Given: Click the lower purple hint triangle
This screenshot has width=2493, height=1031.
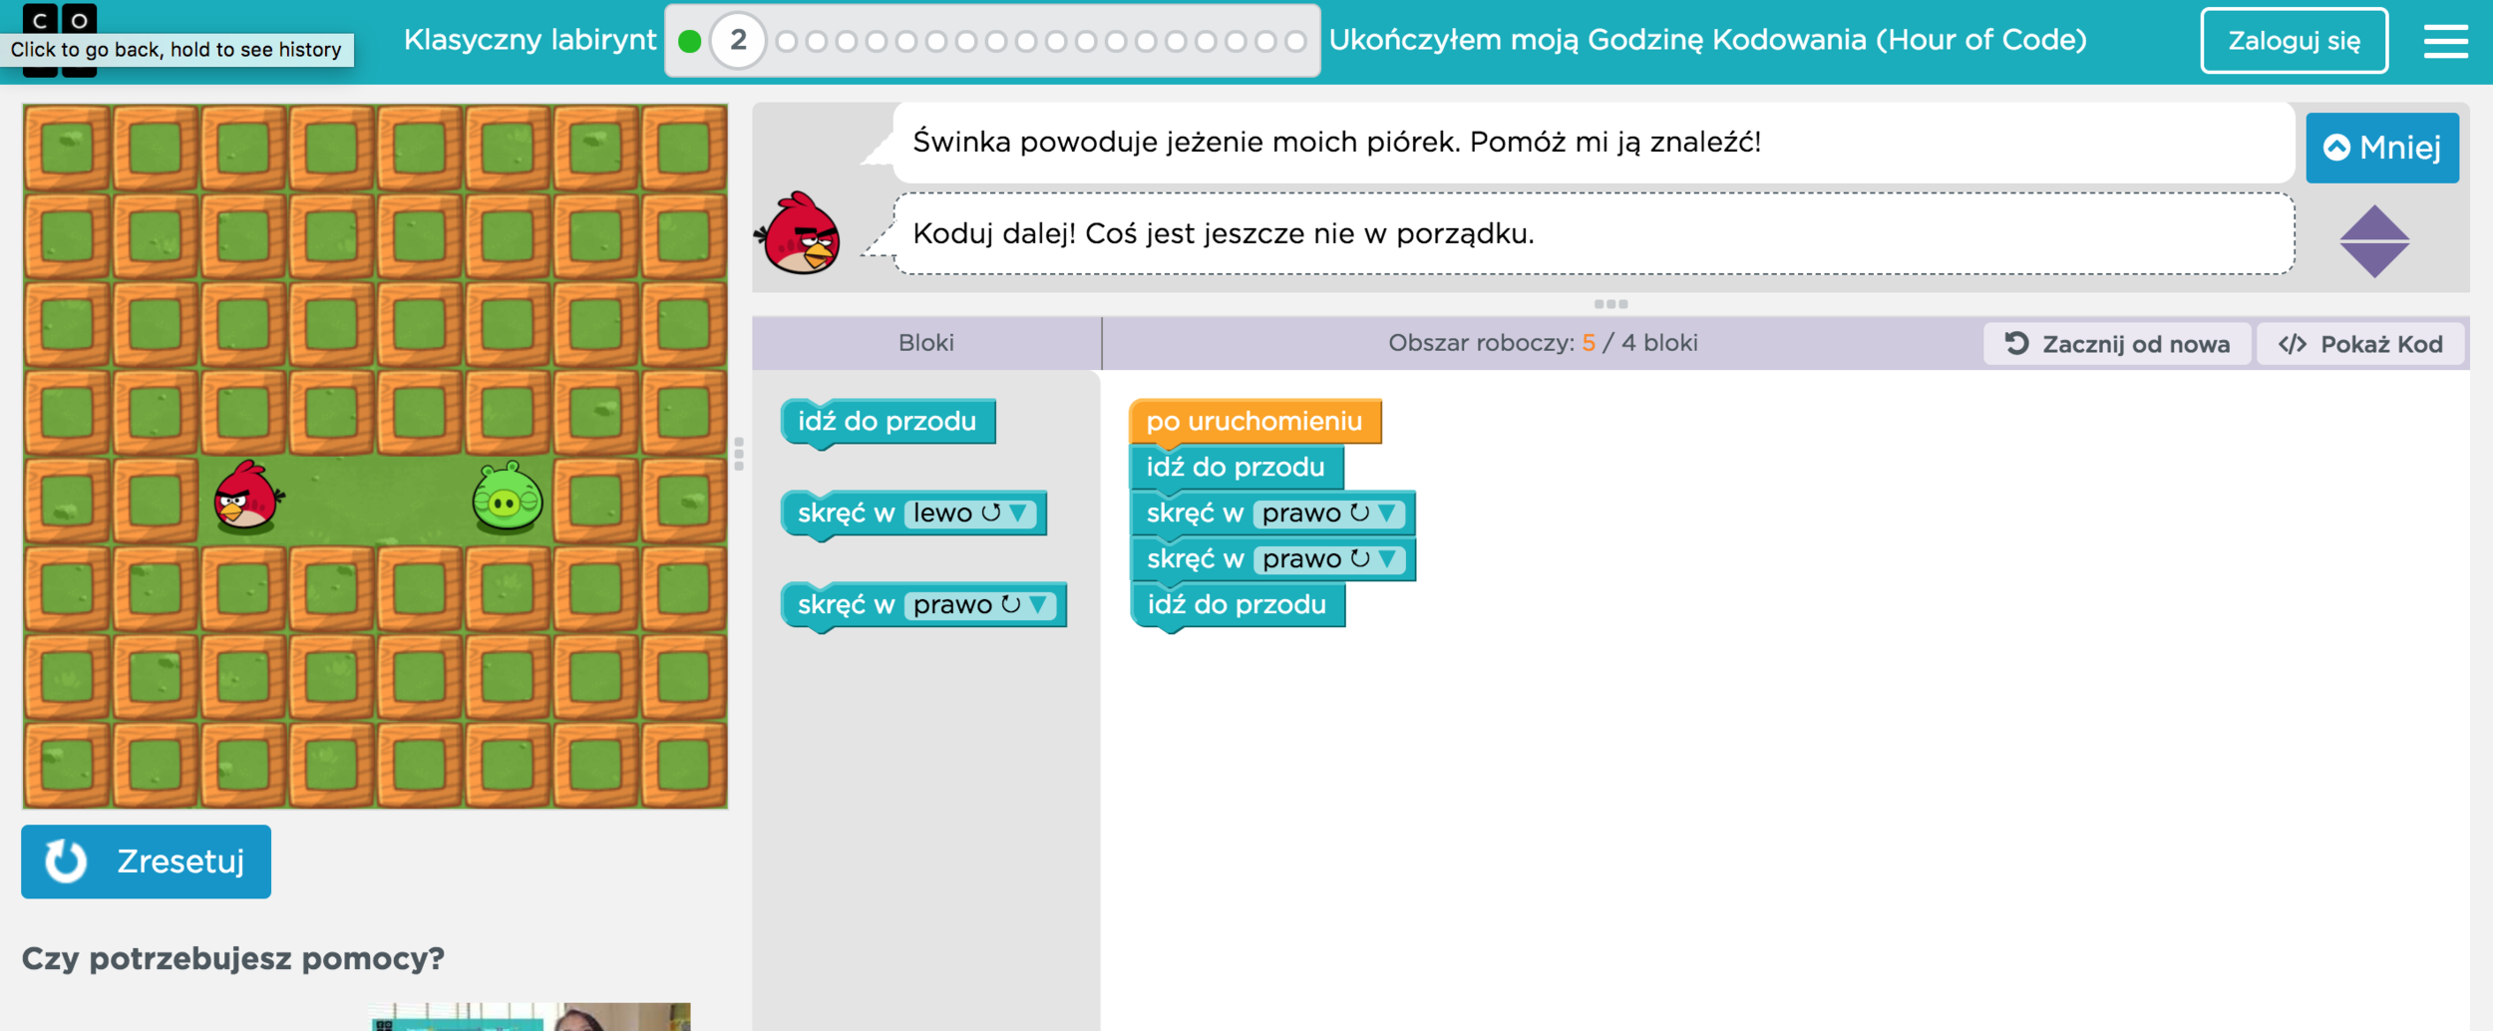Looking at the screenshot, I should (x=2374, y=260).
